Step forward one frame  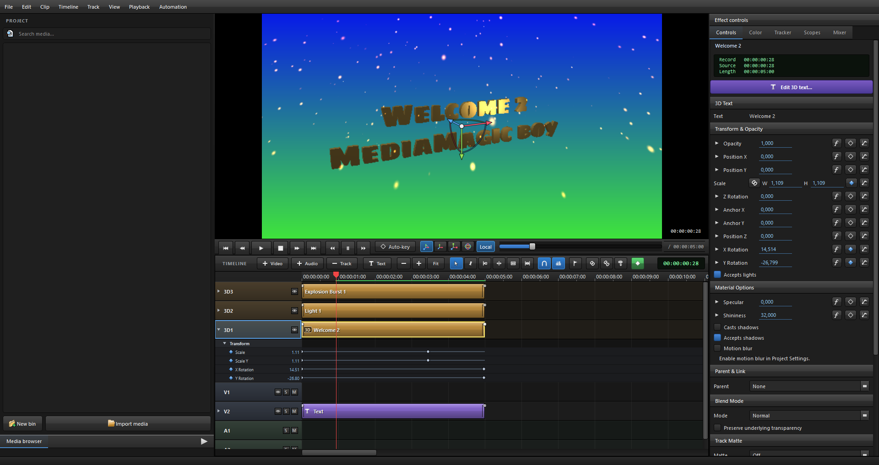coord(297,248)
